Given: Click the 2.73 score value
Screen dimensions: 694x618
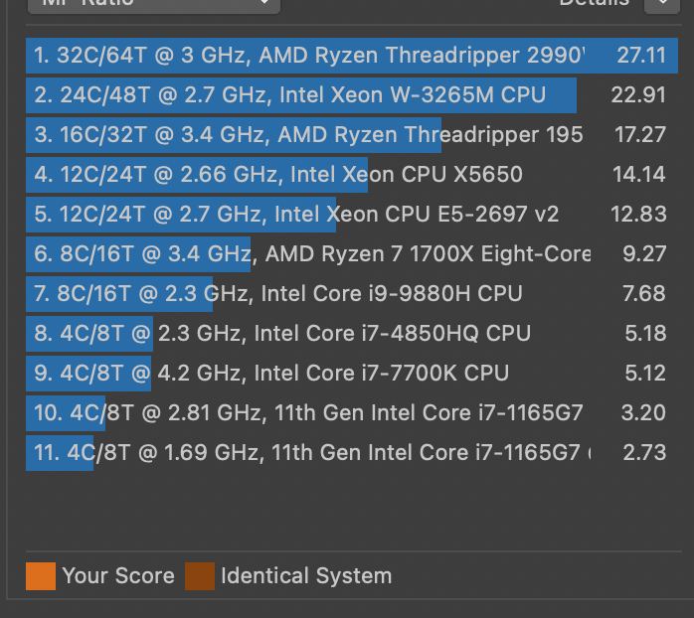Looking at the screenshot, I should pyautogui.click(x=644, y=452).
